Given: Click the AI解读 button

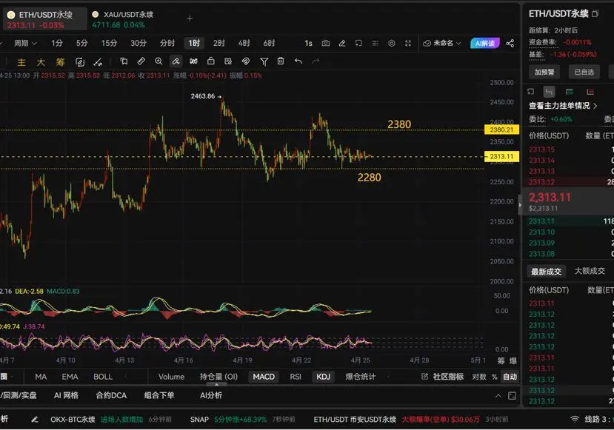Looking at the screenshot, I should [x=485, y=43].
